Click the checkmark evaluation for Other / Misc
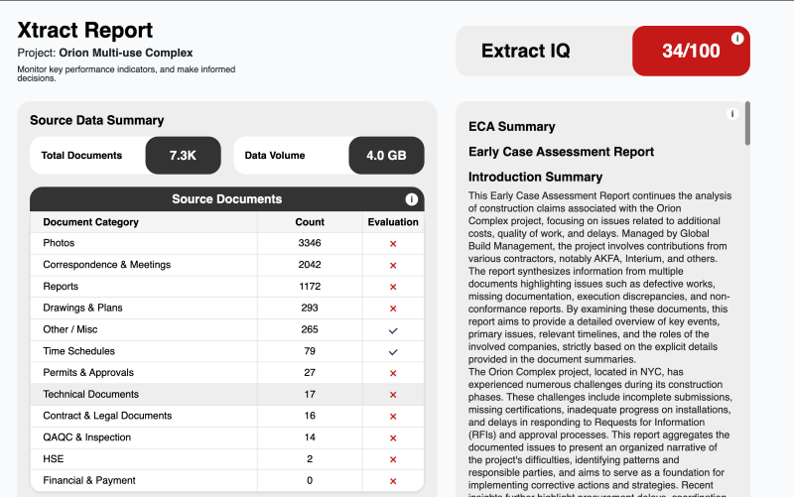 (x=393, y=329)
